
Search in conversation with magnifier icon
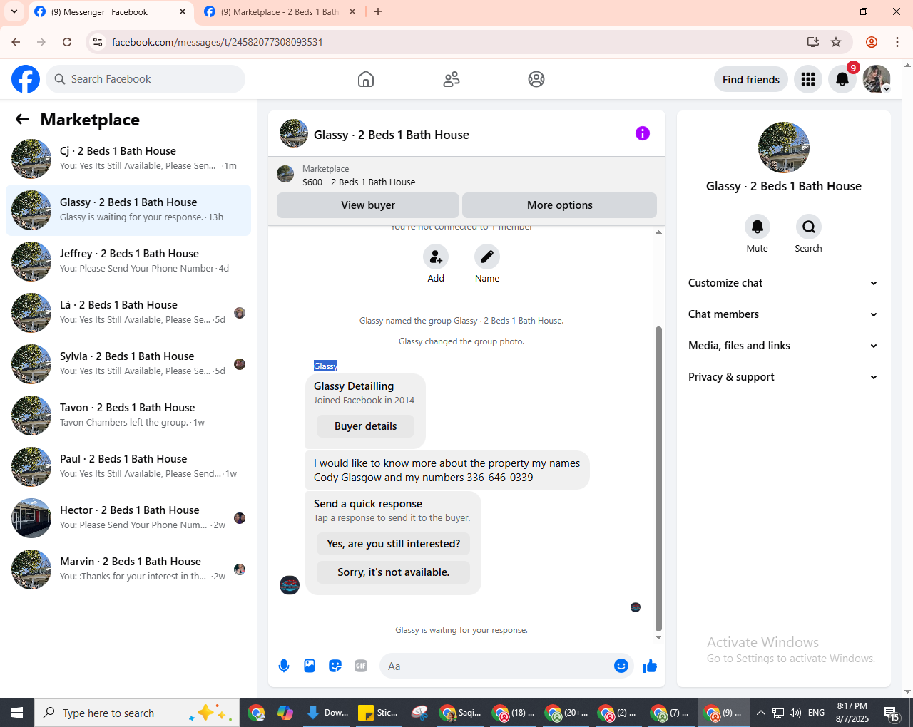pyautogui.click(x=809, y=227)
